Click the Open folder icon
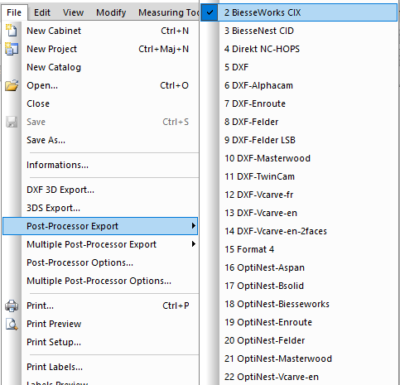 pyautogui.click(x=12, y=85)
